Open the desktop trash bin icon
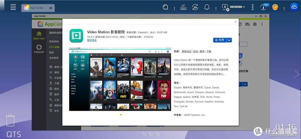 pyautogui.click(x=10, y=121)
